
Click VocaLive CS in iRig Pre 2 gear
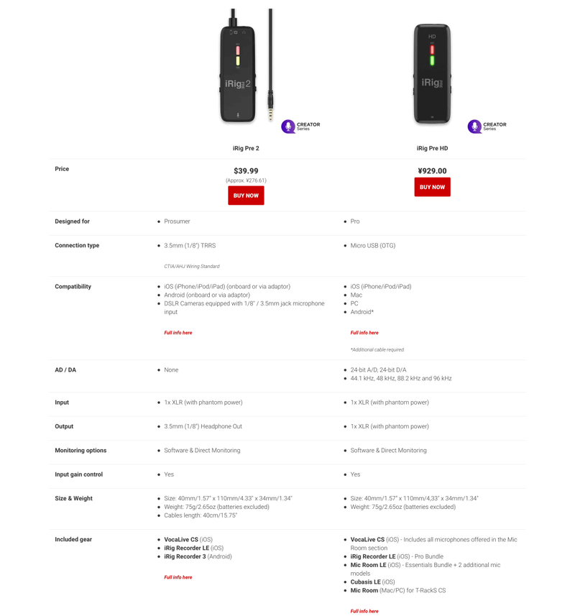coord(181,540)
